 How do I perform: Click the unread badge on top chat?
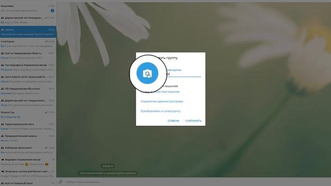(52, 10)
